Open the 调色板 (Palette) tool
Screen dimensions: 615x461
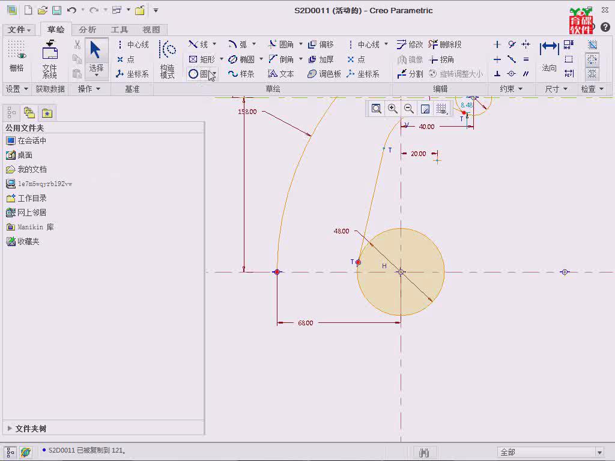[324, 74]
